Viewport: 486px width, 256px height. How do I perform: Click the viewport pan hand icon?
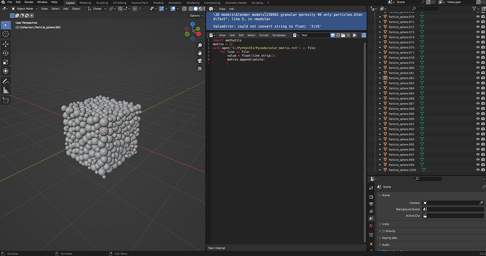200,53
